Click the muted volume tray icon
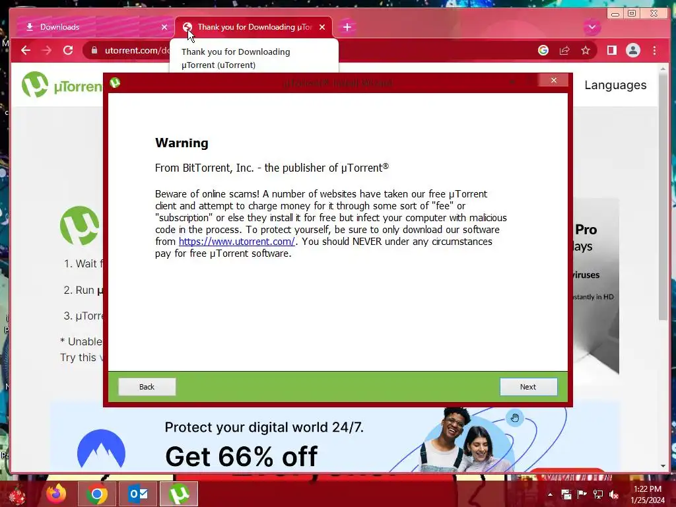 614,494
